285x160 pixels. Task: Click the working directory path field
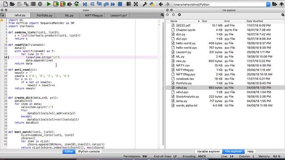pos(219,4)
